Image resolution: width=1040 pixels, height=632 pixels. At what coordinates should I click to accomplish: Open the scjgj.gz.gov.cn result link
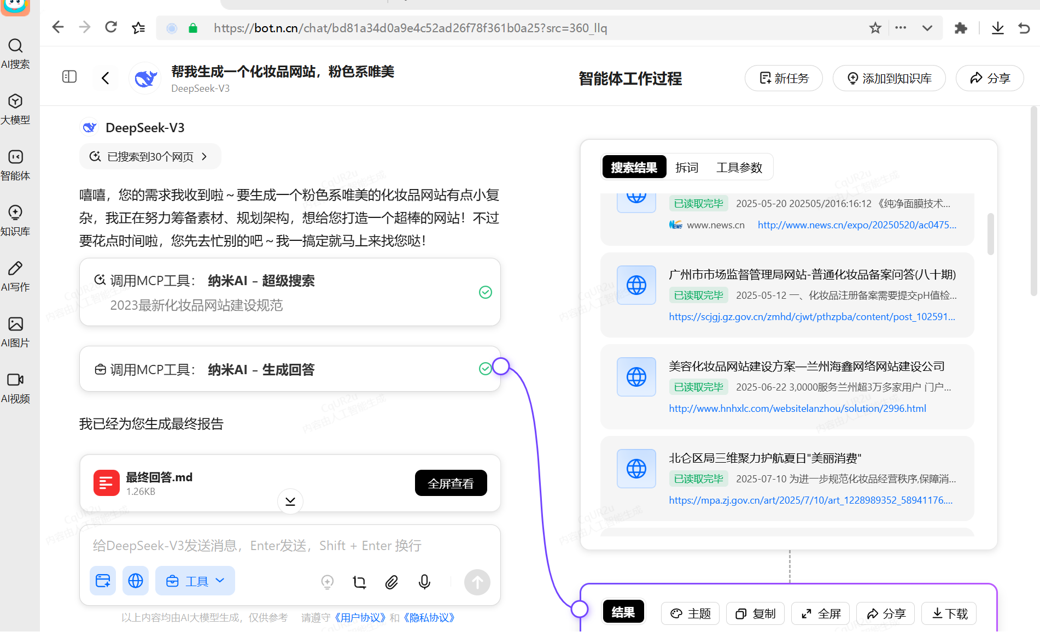(x=812, y=316)
